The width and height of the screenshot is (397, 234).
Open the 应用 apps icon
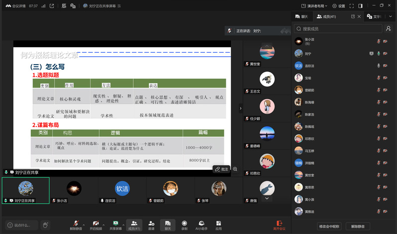click(x=218, y=225)
